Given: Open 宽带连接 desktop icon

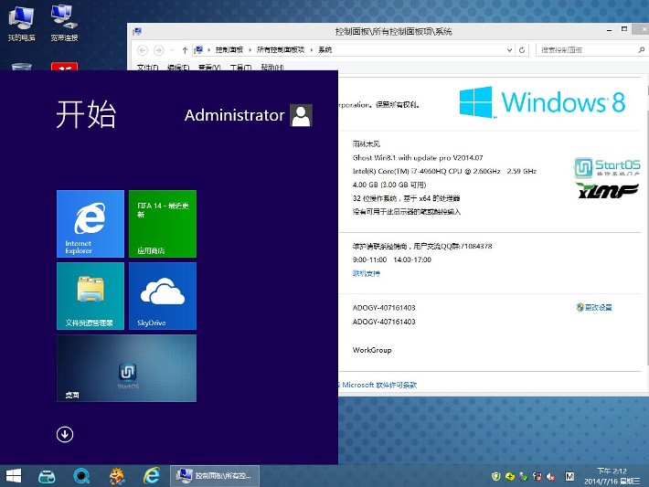Looking at the screenshot, I should click(64, 23).
